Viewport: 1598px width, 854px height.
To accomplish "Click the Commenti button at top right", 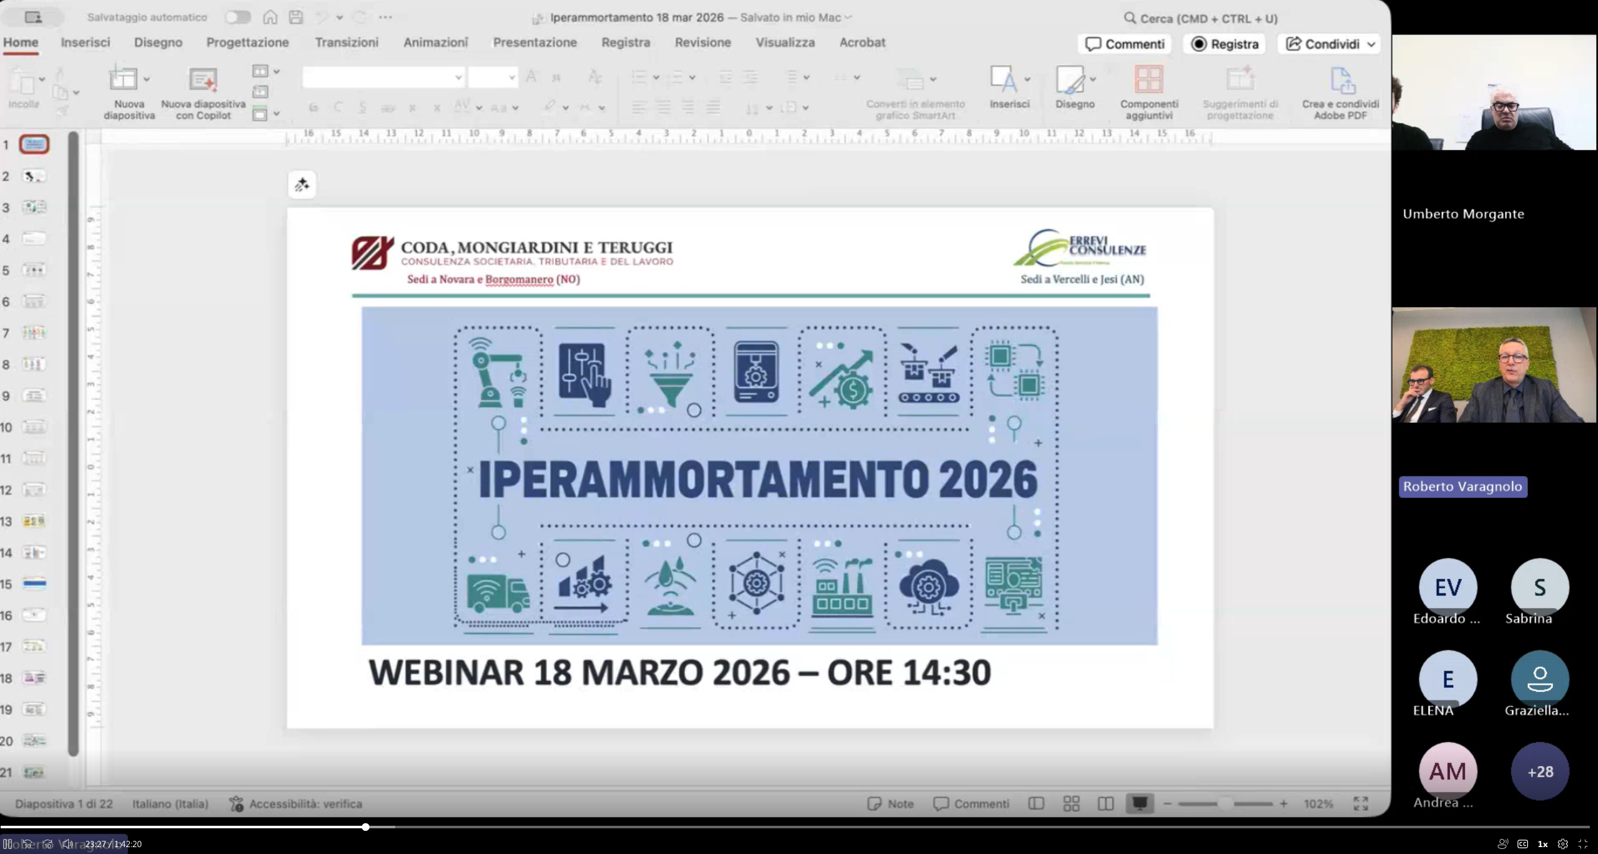I will 1125,44.
